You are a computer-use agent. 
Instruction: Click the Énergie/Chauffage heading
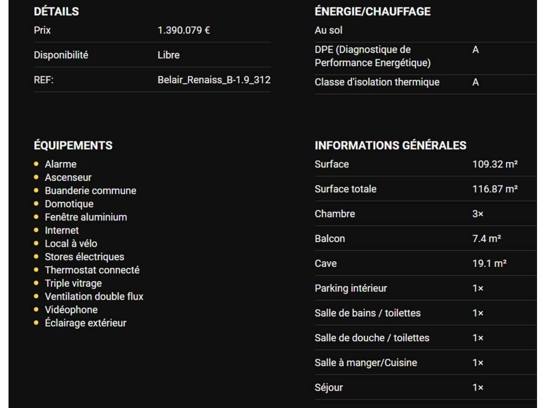click(x=373, y=11)
